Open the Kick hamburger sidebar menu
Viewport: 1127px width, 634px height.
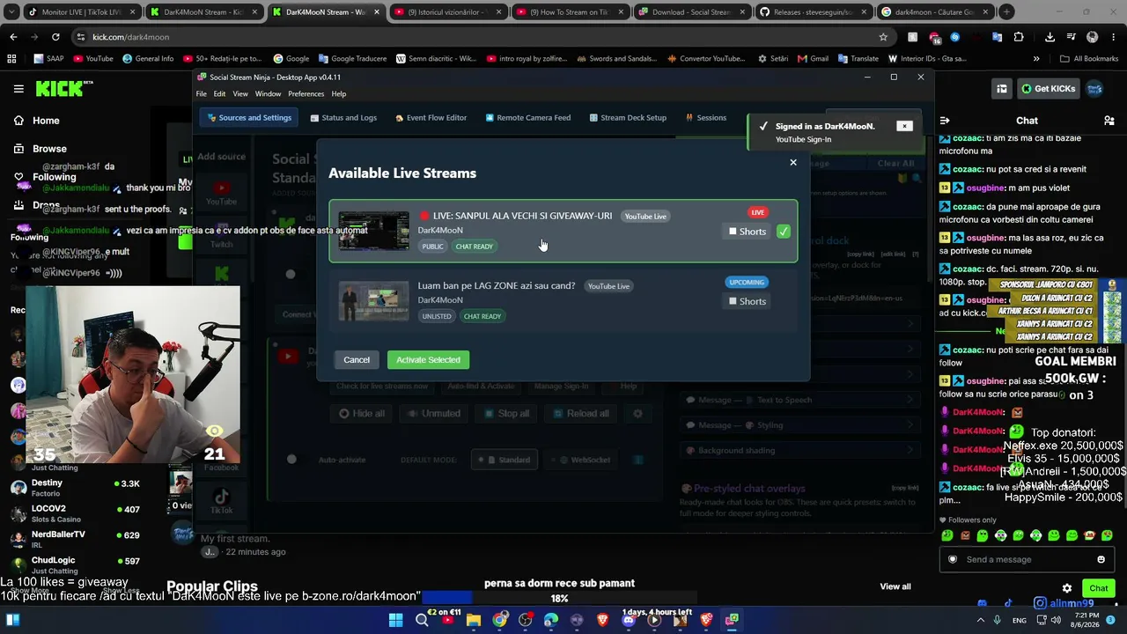18,89
